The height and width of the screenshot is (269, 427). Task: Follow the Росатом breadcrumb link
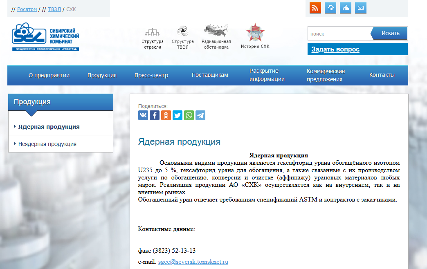27,9
